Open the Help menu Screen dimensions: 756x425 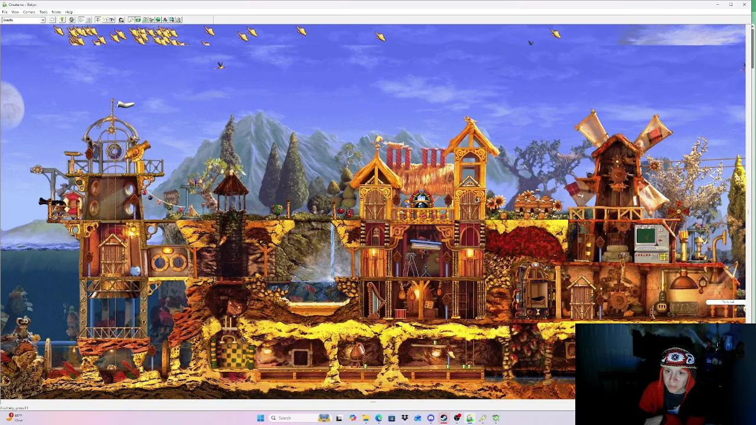point(69,12)
